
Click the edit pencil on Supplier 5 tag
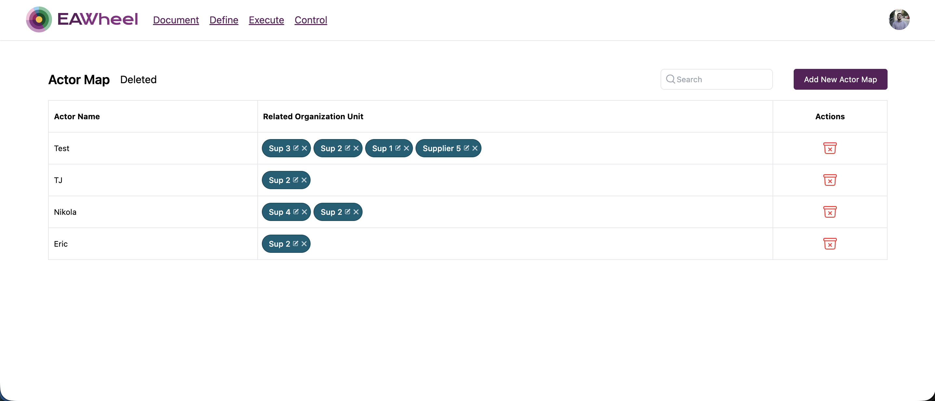pyautogui.click(x=467, y=148)
